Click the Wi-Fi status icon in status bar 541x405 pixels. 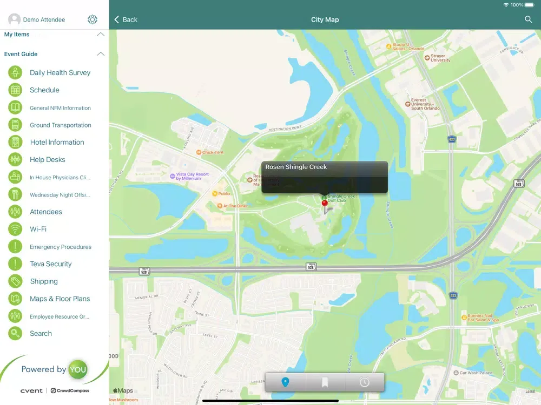506,5
